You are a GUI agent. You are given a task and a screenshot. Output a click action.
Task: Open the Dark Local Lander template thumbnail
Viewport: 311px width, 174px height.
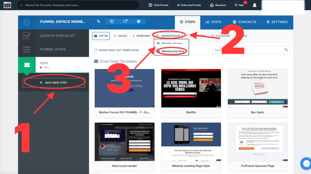125,142
